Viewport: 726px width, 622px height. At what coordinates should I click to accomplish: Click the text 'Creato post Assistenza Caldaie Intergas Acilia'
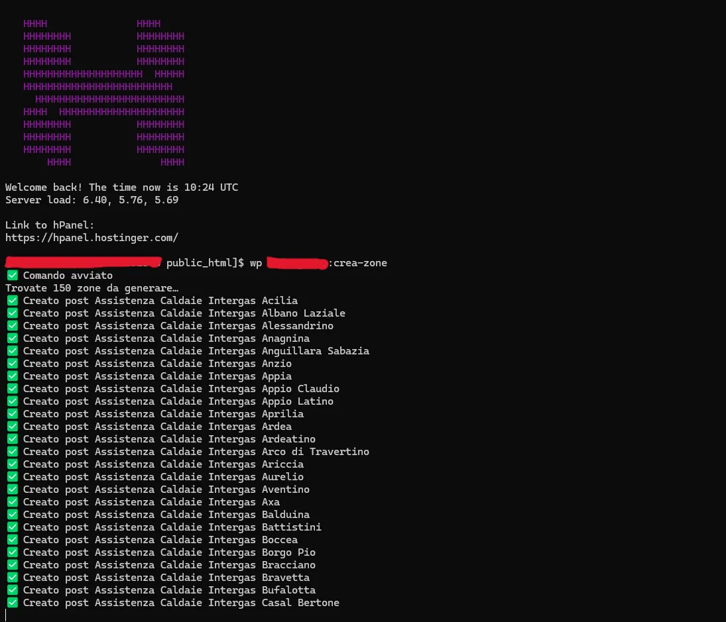click(160, 301)
